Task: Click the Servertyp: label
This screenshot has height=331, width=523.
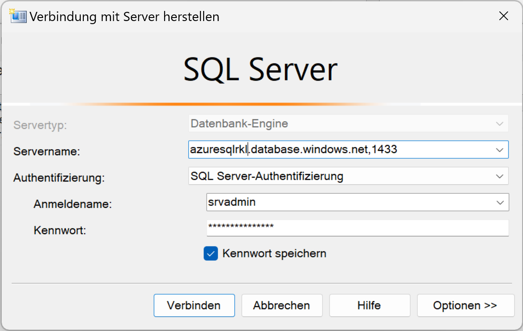Action: pos(40,125)
